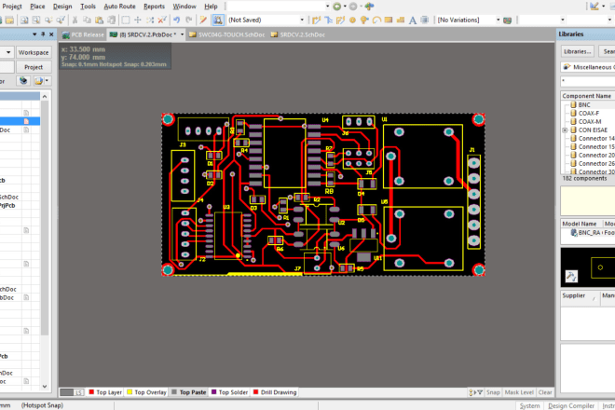
Task: Close the Projects panel with X
Action: click(51, 34)
